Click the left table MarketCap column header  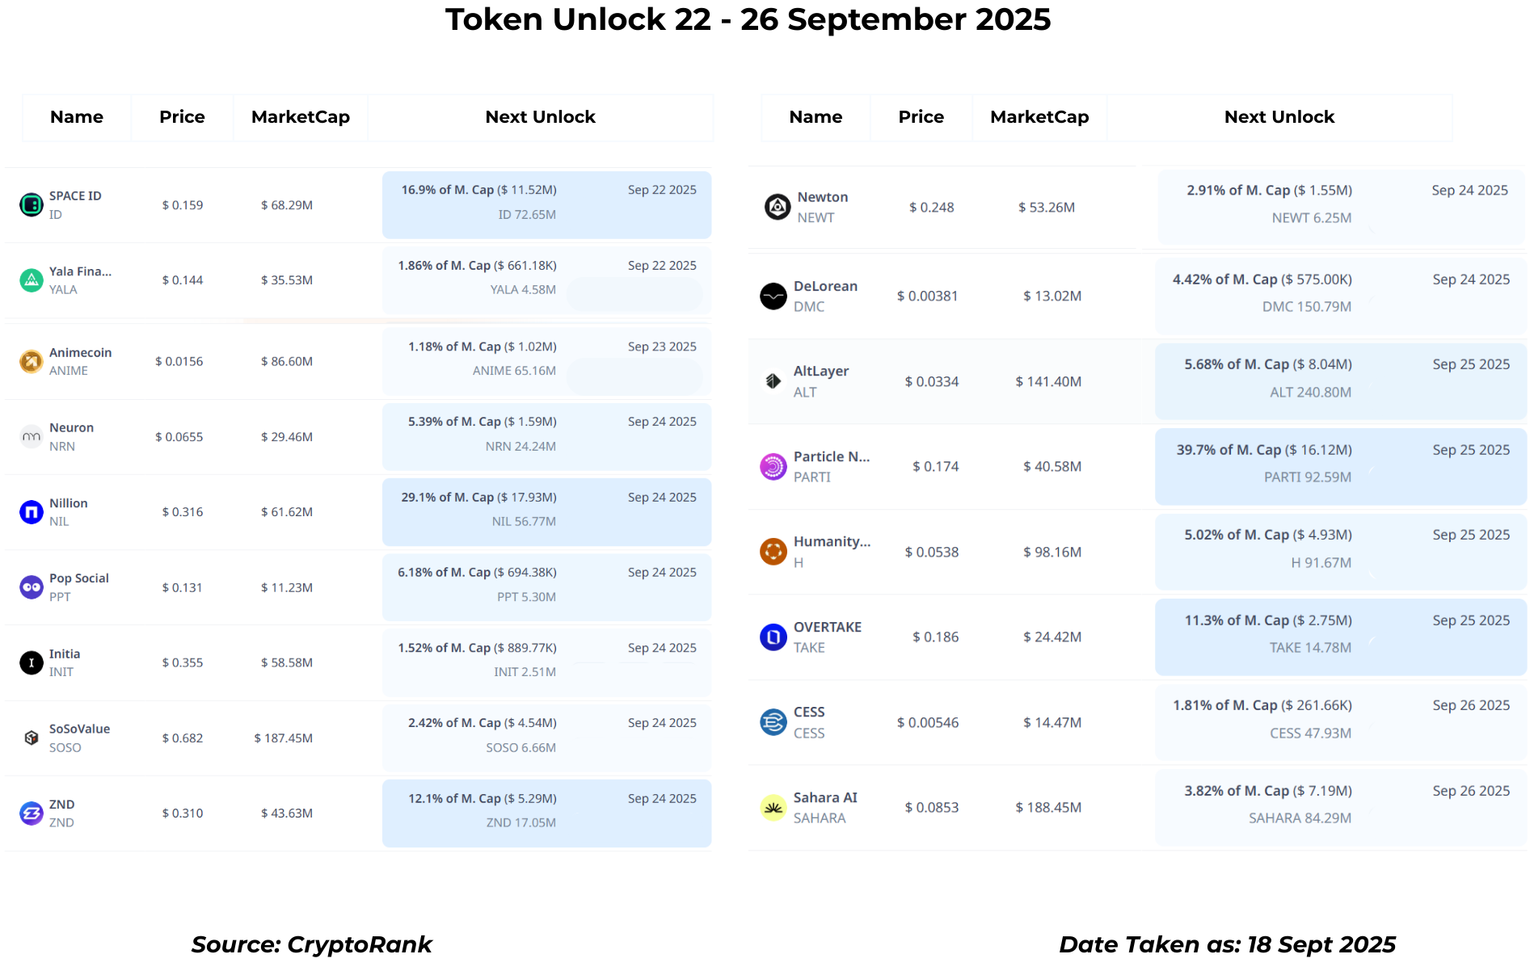[x=301, y=117]
